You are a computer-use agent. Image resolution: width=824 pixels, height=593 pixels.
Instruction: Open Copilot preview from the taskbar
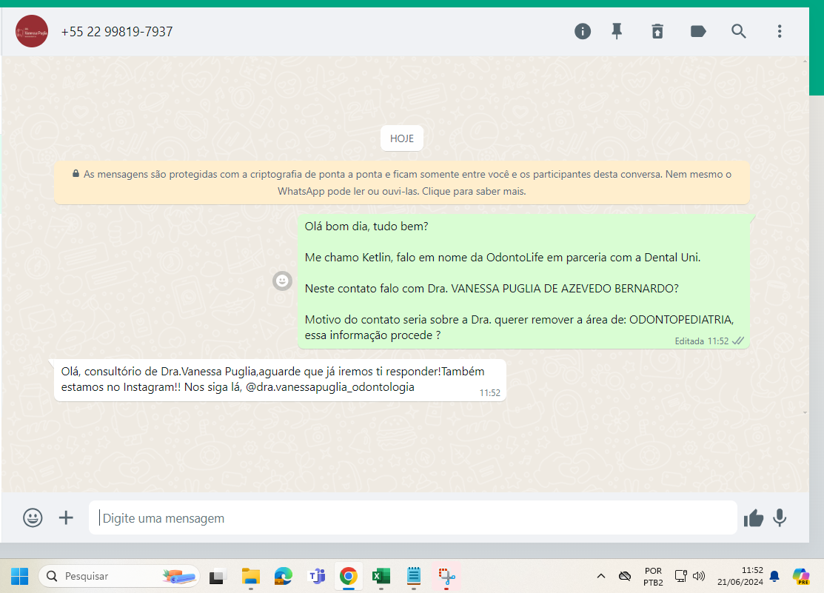pos(801,576)
